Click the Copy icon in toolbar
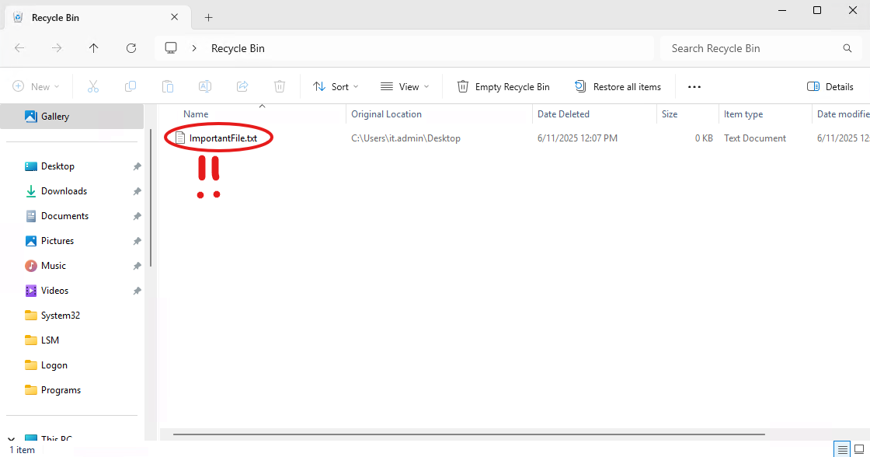 (130, 86)
